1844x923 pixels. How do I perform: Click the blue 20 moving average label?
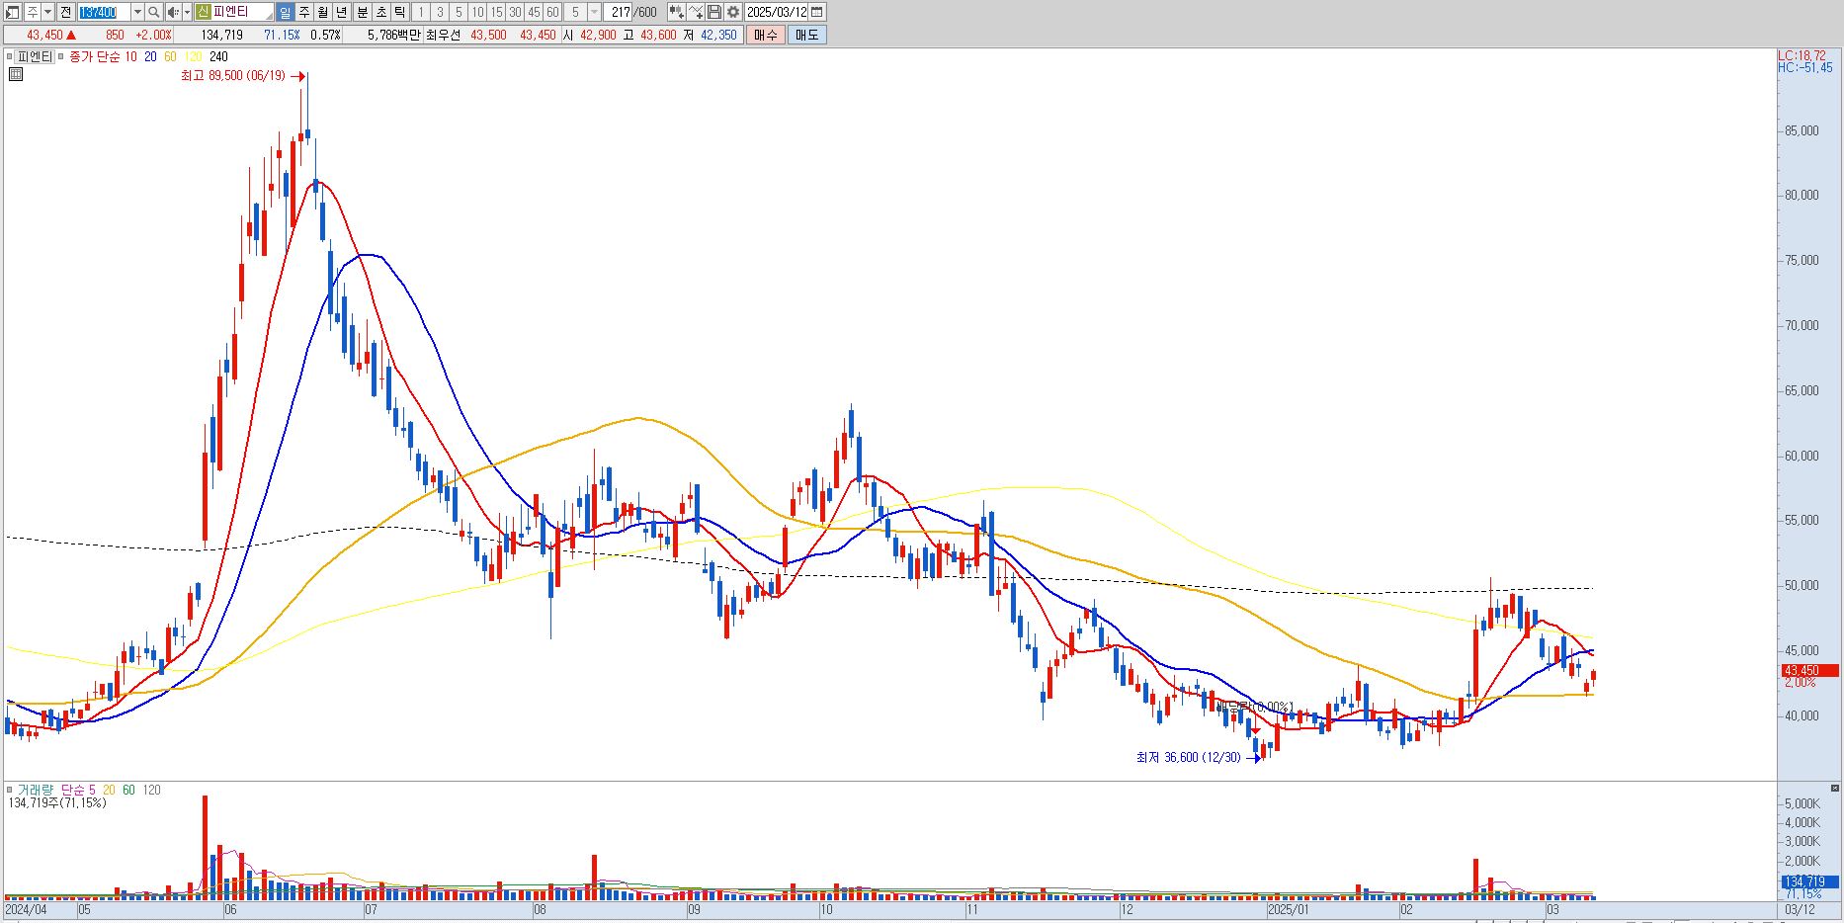150,56
